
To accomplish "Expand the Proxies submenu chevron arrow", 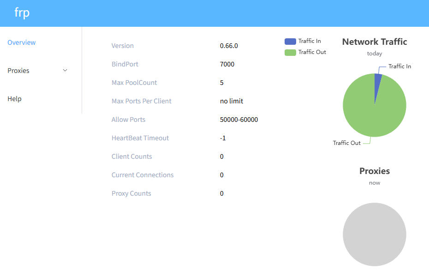I will (65, 71).
